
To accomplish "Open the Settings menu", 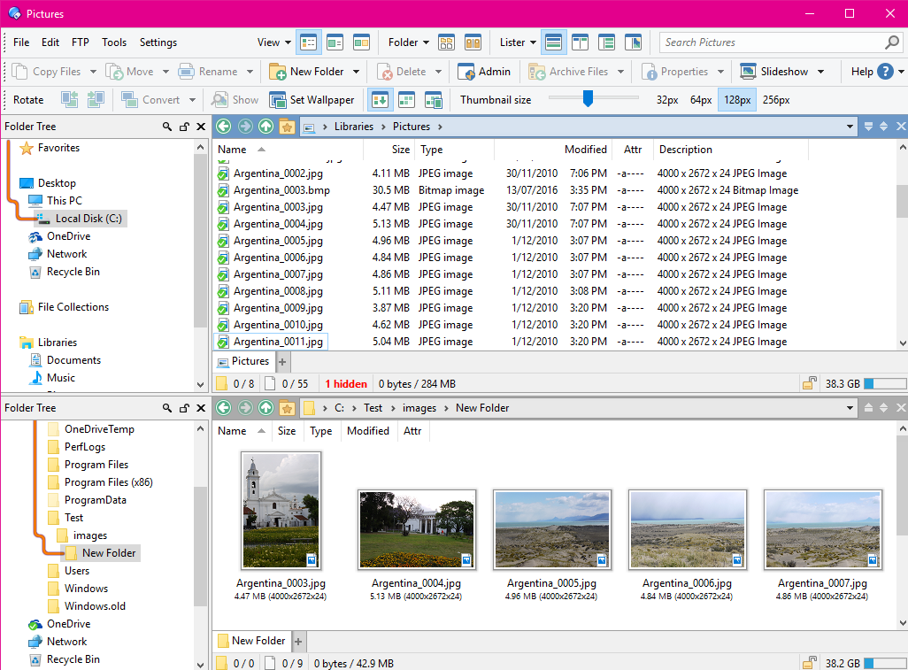I will (x=158, y=42).
